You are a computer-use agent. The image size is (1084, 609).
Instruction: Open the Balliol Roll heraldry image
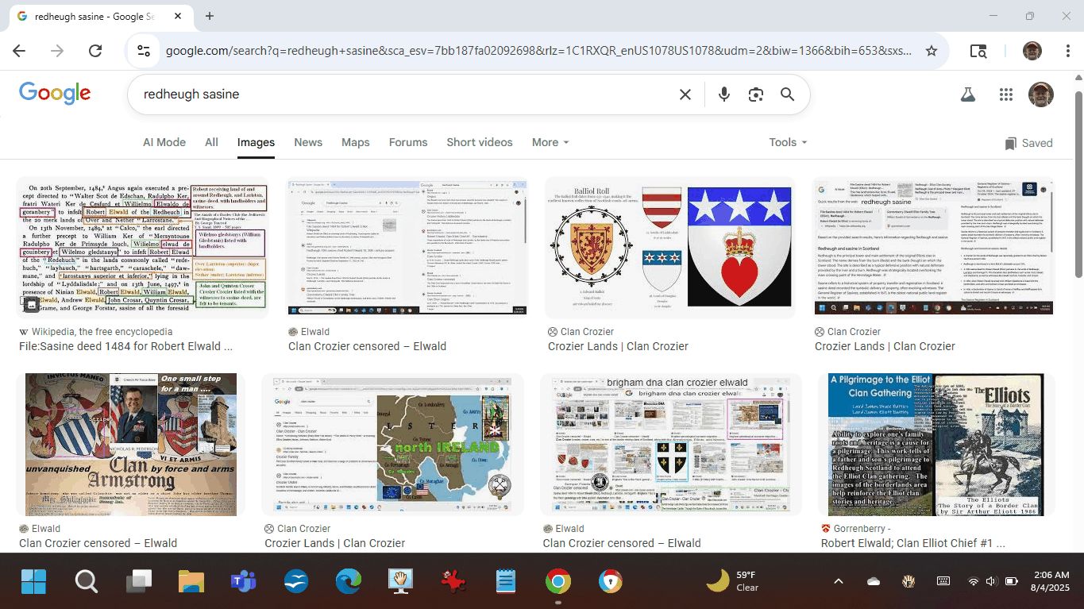coord(669,247)
